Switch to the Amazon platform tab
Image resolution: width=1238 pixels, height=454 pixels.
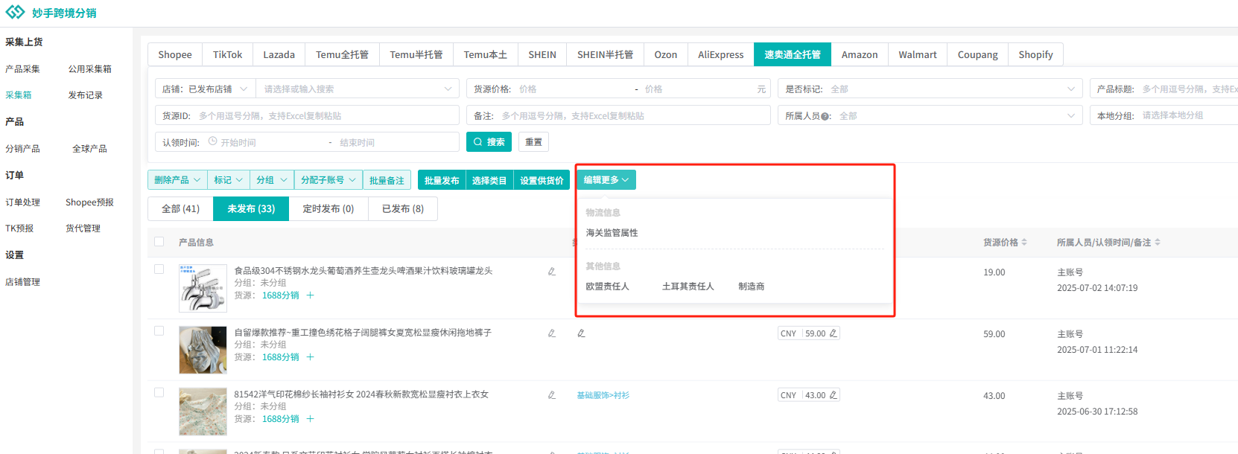click(860, 54)
